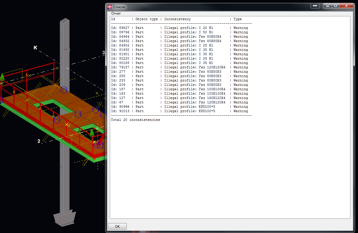
Task: Select row with profile I 50 Б1
Action: pos(179,32)
